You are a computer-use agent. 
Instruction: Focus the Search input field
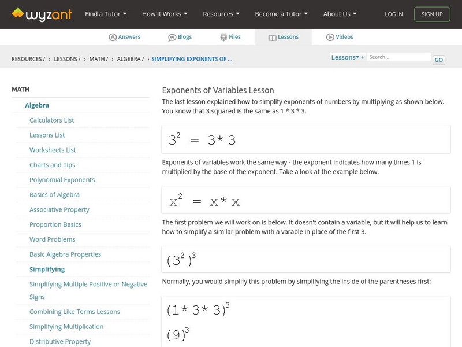398,57
